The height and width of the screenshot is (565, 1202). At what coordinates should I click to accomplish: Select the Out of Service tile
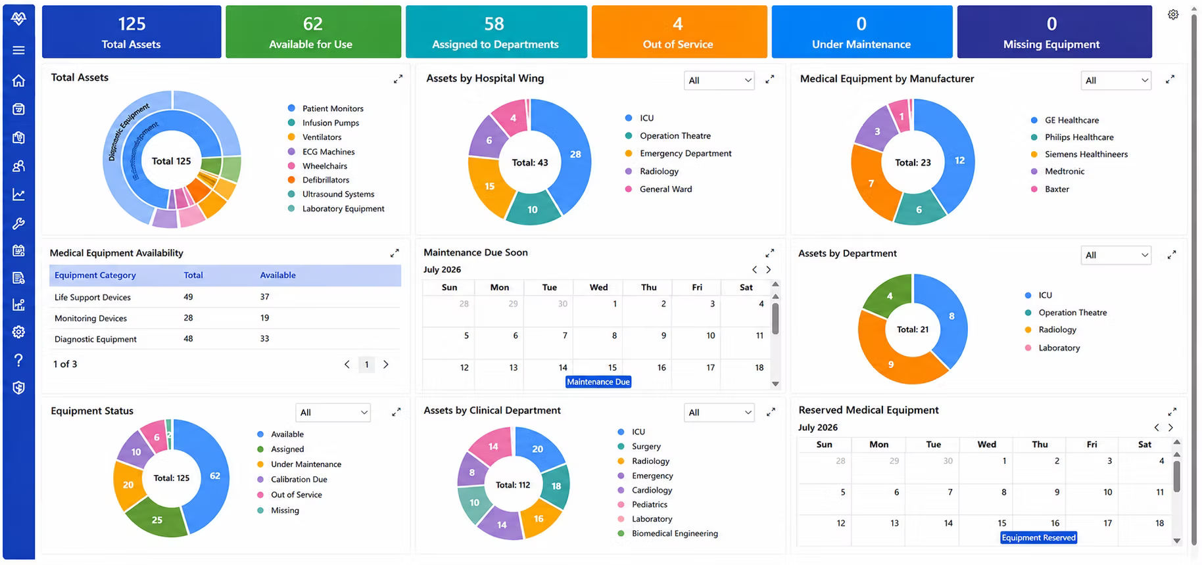click(x=679, y=32)
